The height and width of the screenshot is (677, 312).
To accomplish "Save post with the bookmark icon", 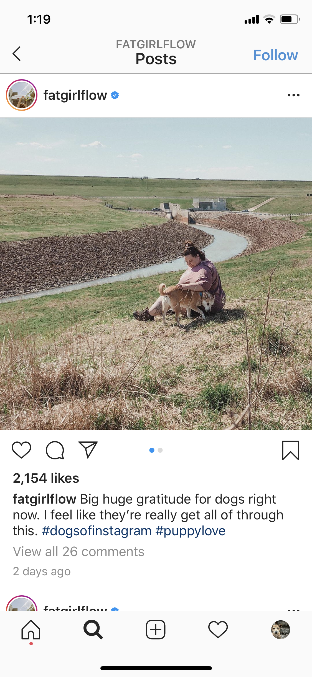I will (x=290, y=450).
